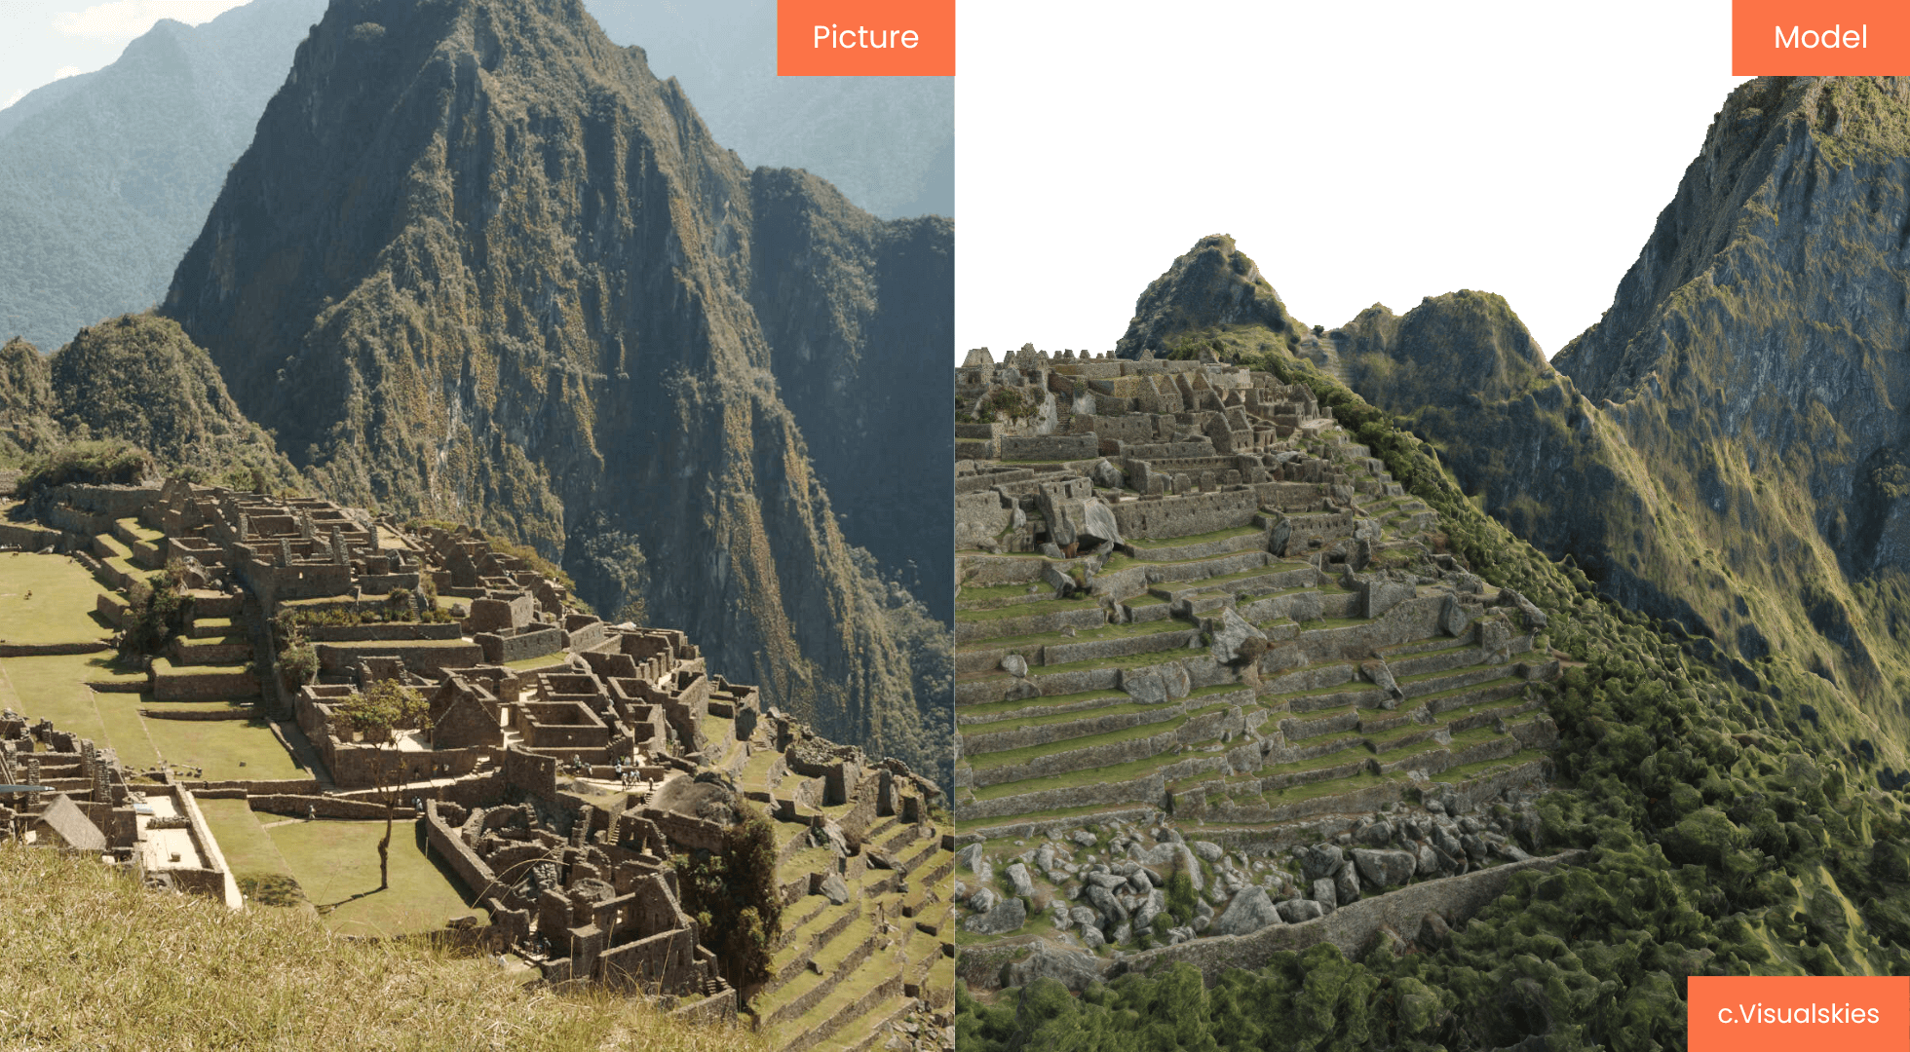The image size is (1910, 1052).
Task: Click the orange "Picture" label
Action: (x=865, y=37)
